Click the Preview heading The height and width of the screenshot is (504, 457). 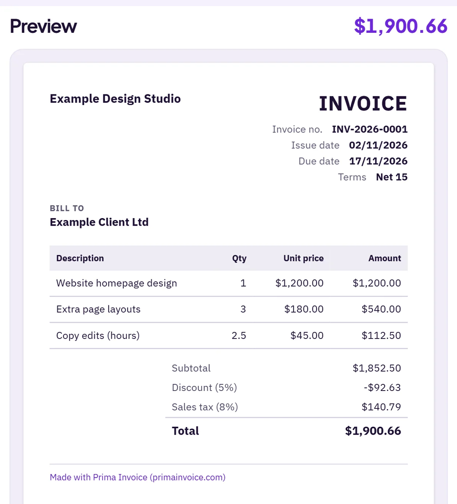[x=43, y=26]
